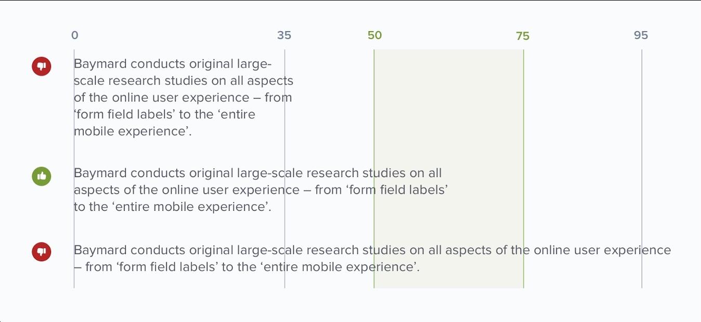Click the thumbs-up paragraph's second line
This screenshot has width=701, height=322.
pyautogui.click(x=260, y=190)
